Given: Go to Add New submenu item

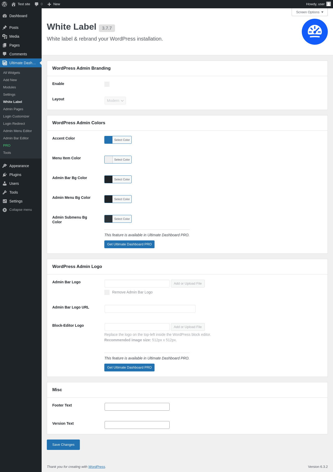Looking at the screenshot, I should click(10, 80).
